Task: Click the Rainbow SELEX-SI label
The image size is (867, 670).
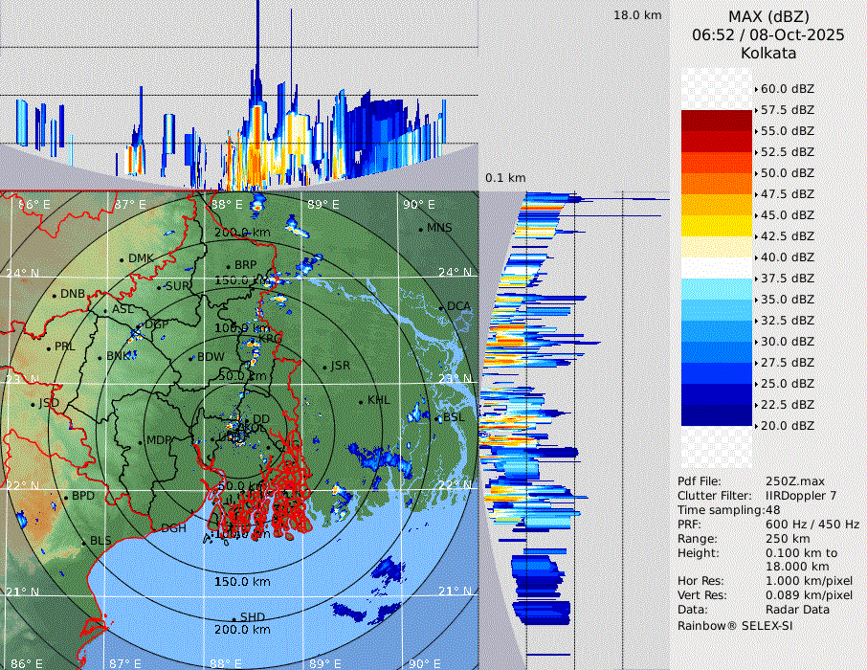Action: pos(735,625)
